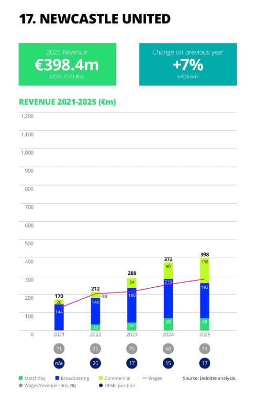Click the 2025 broadcasting bar segment 192
Screen dimensions: 257x402
click(205, 301)
